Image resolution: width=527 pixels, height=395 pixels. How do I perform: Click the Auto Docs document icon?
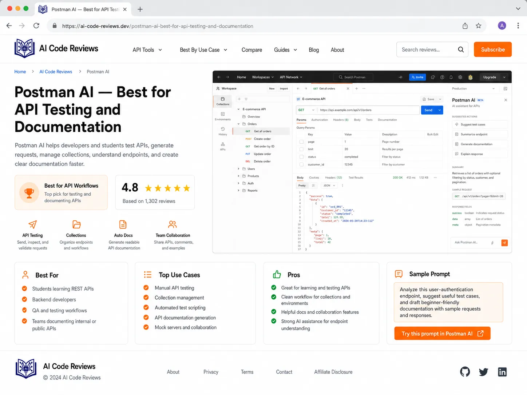(123, 224)
